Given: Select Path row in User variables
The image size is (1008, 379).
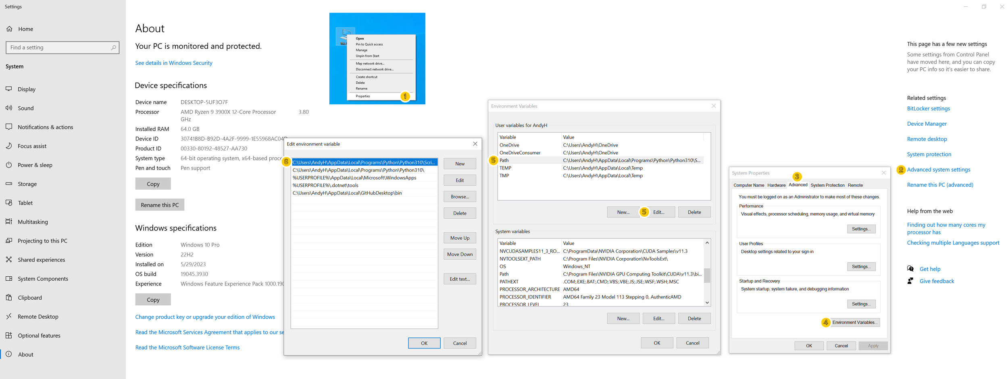Looking at the screenshot, I should (601, 160).
